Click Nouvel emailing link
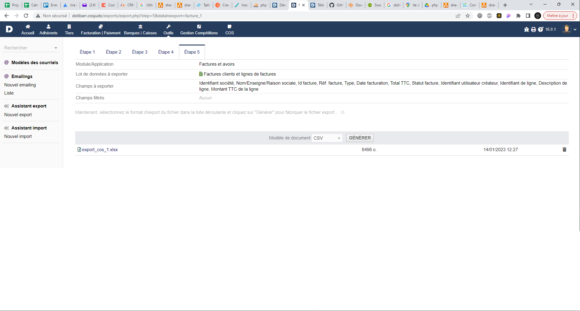Image resolution: width=580 pixels, height=311 pixels. (20, 85)
